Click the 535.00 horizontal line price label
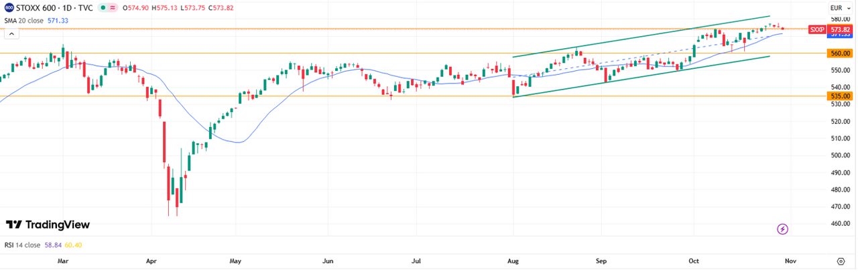Screen dimensions: 858x272 coord(840,96)
